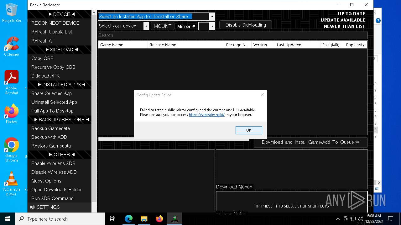Screen dimensions: 401x225
Task: Open the Mirror # dropdown
Action: [x=212, y=26]
